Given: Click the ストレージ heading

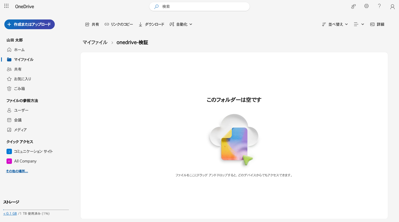Looking at the screenshot, I should (11, 202).
